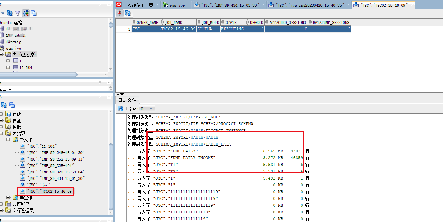Collapse the 导入作业 import jobs node
The width and height of the screenshot is (443, 222).
pos(8,140)
